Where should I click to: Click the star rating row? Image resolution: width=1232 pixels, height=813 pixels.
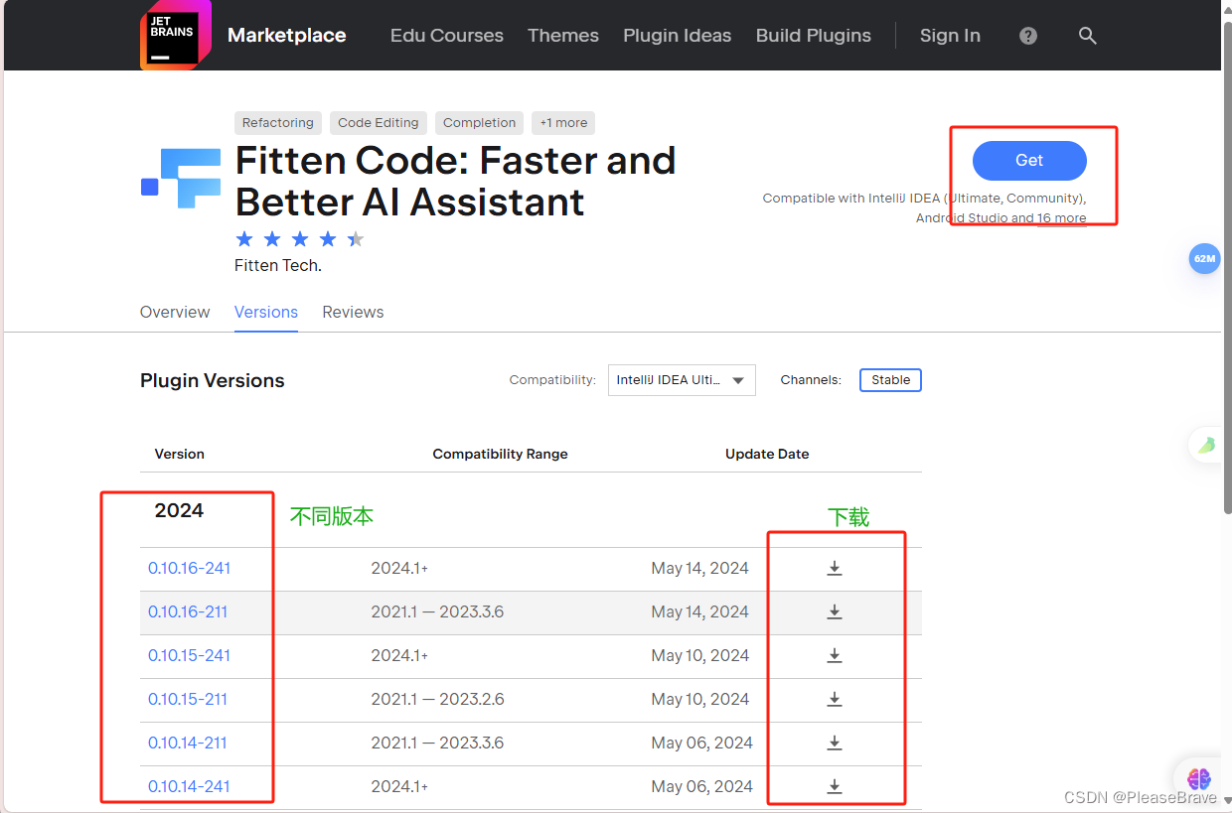(x=300, y=239)
